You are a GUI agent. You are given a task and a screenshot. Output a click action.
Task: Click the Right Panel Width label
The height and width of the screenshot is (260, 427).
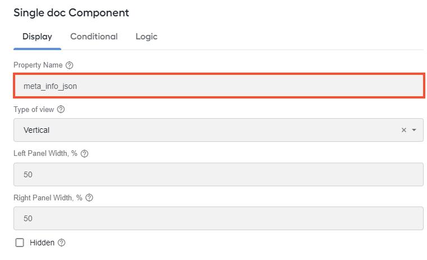pos(48,198)
